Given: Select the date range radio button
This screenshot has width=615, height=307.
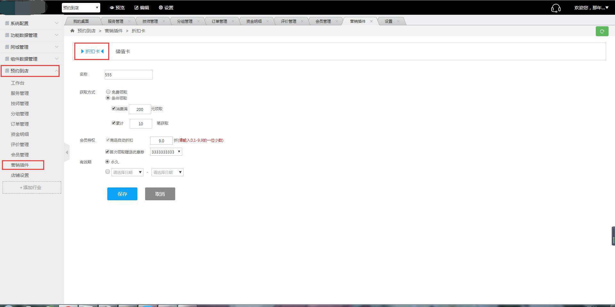Looking at the screenshot, I should point(108,172).
